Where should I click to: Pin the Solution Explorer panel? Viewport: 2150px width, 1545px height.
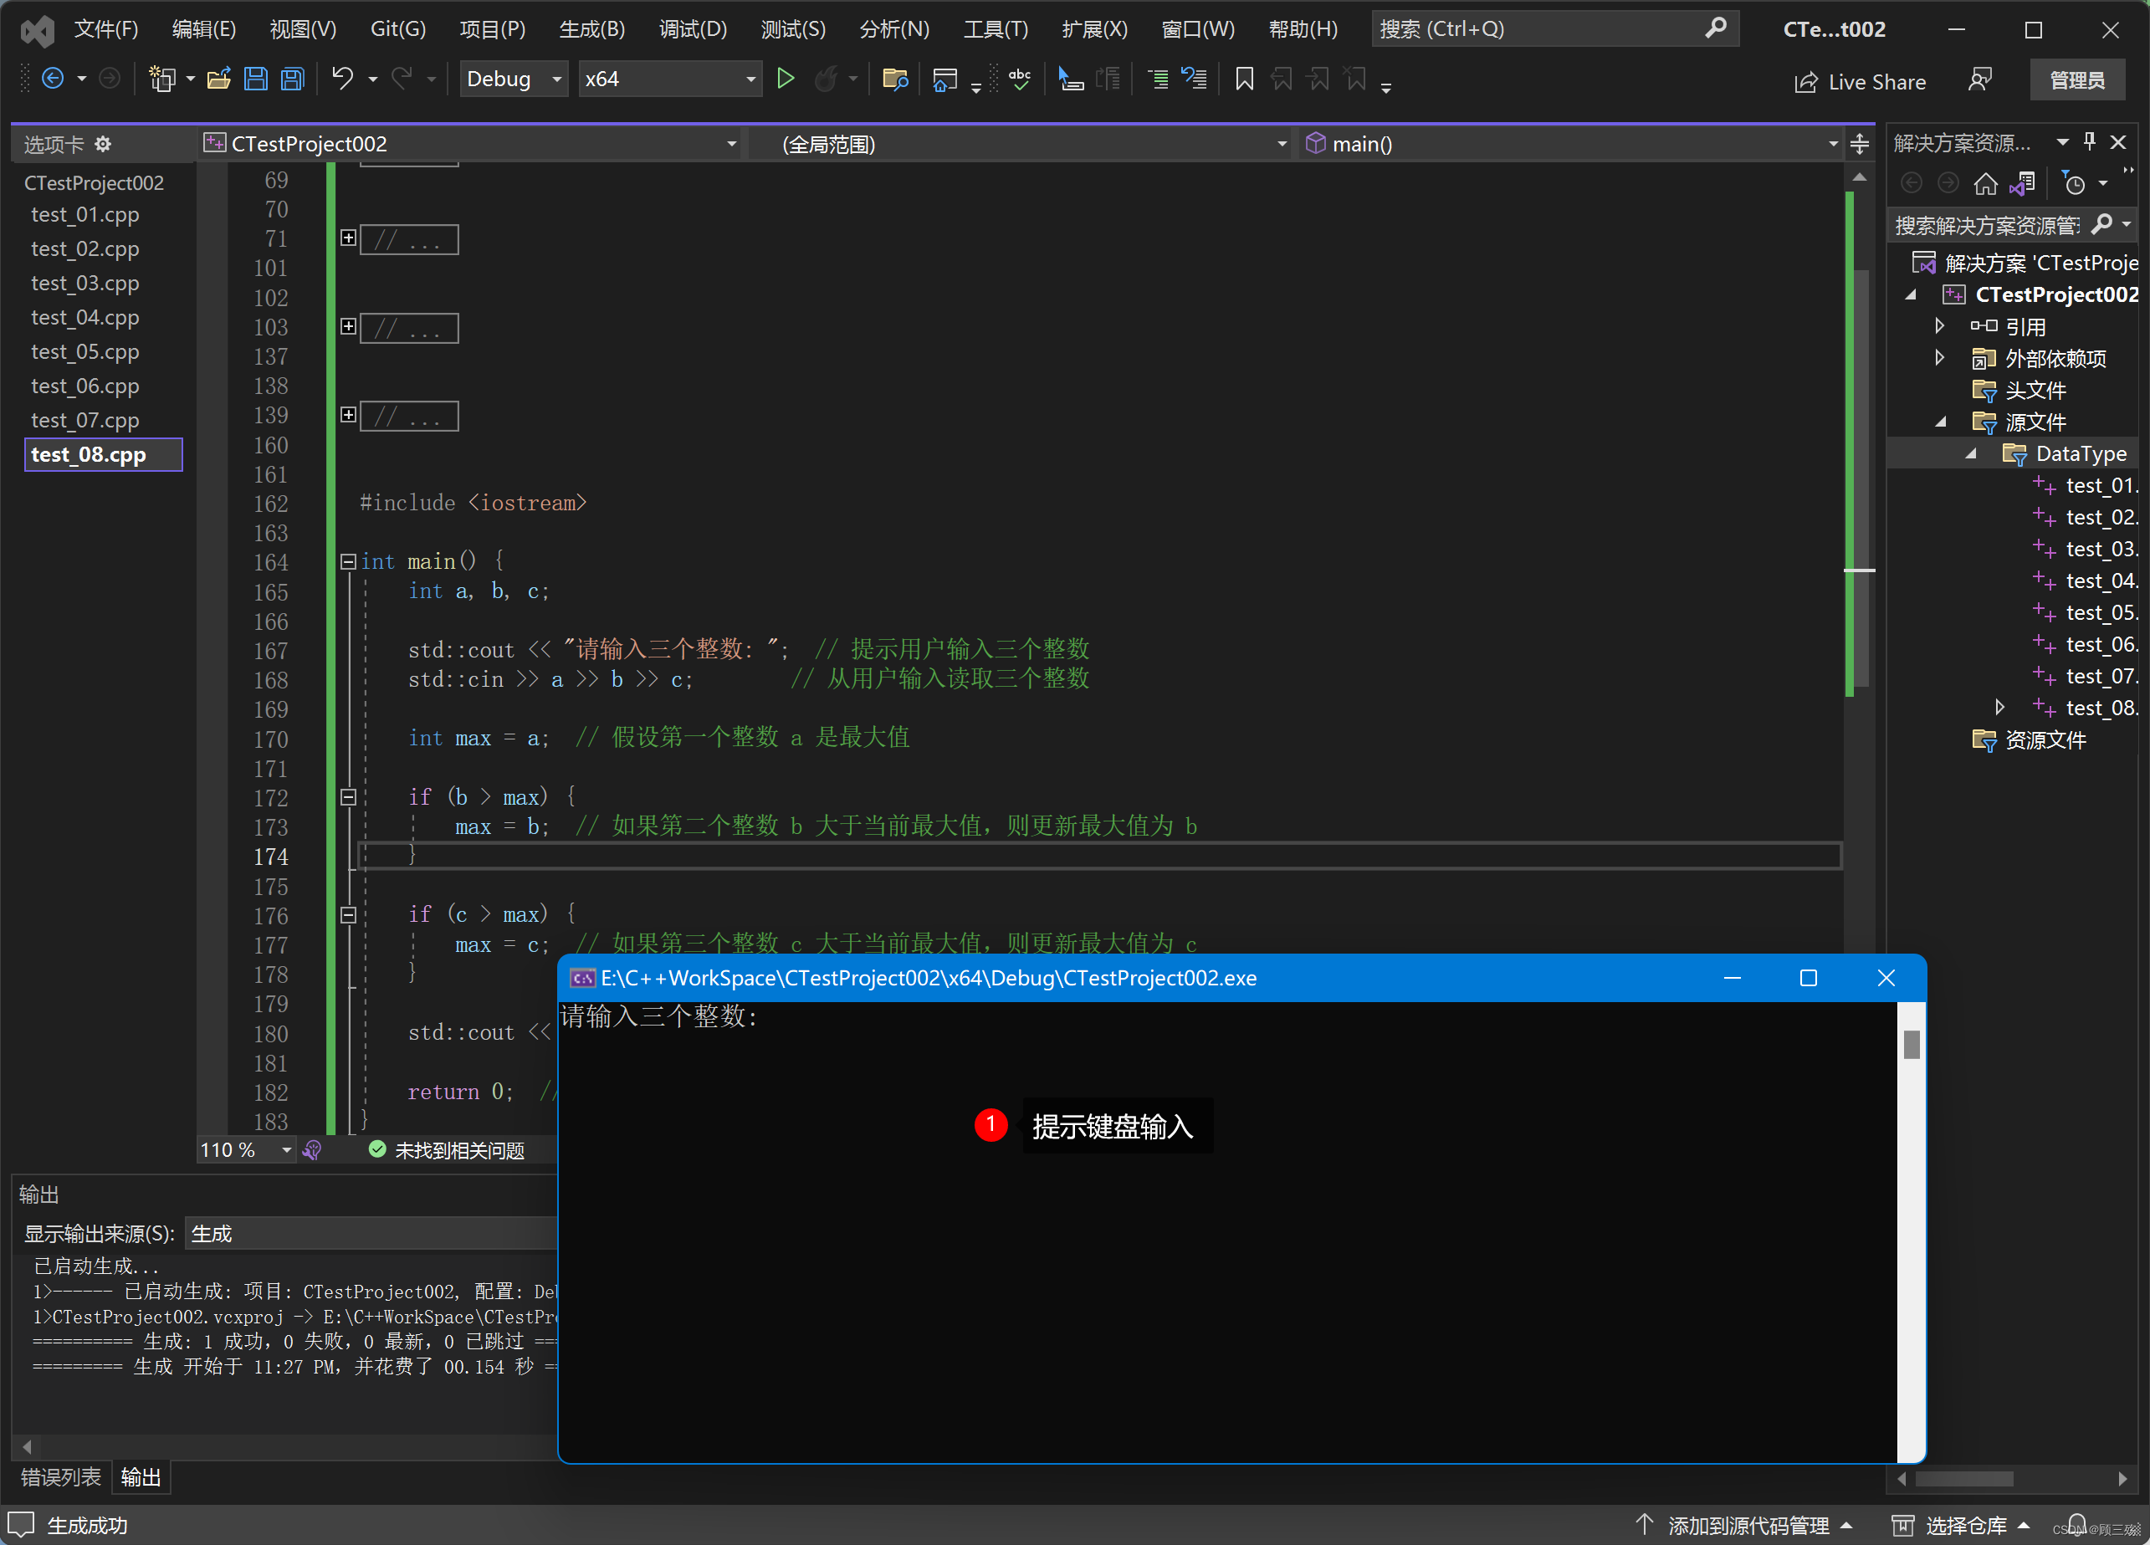coord(2089,142)
